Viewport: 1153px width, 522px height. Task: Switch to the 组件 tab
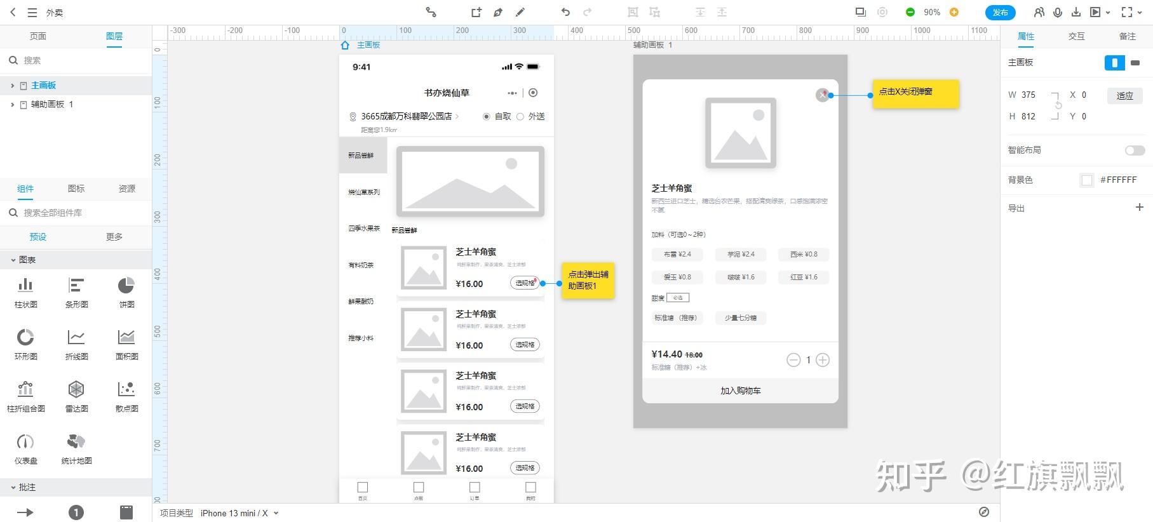(25, 189)
